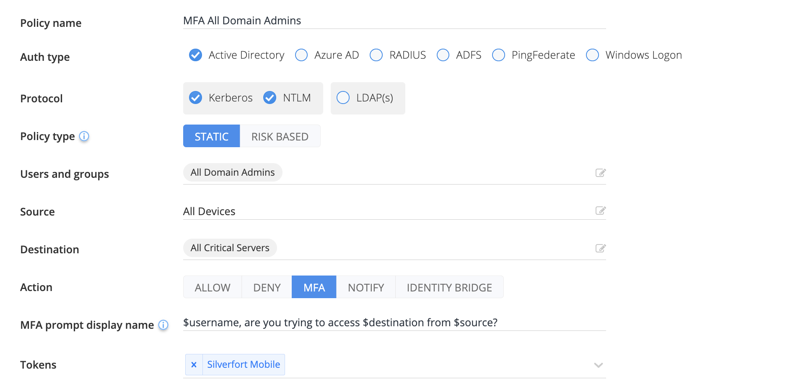Image resolution: width=788 pixels, height=390 pixels.
Task: Enable the LDAP(s) protocol option
Action: 343,98
